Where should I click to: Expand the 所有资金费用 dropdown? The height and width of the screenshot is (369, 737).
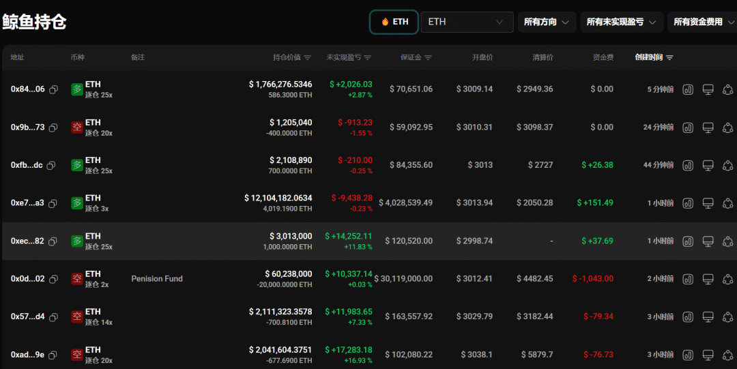click(x=703, y=22)
